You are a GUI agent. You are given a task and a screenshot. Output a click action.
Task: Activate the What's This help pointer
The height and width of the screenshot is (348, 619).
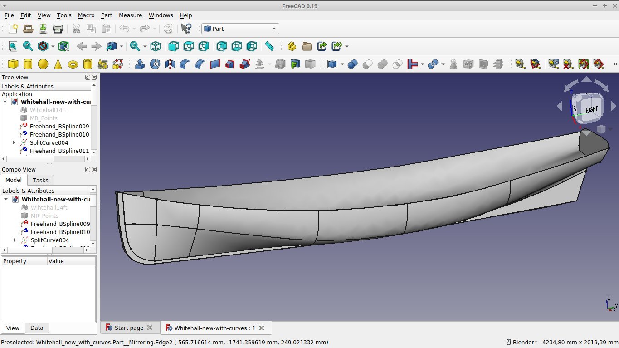pyautogui.click(x=186, y=29)
